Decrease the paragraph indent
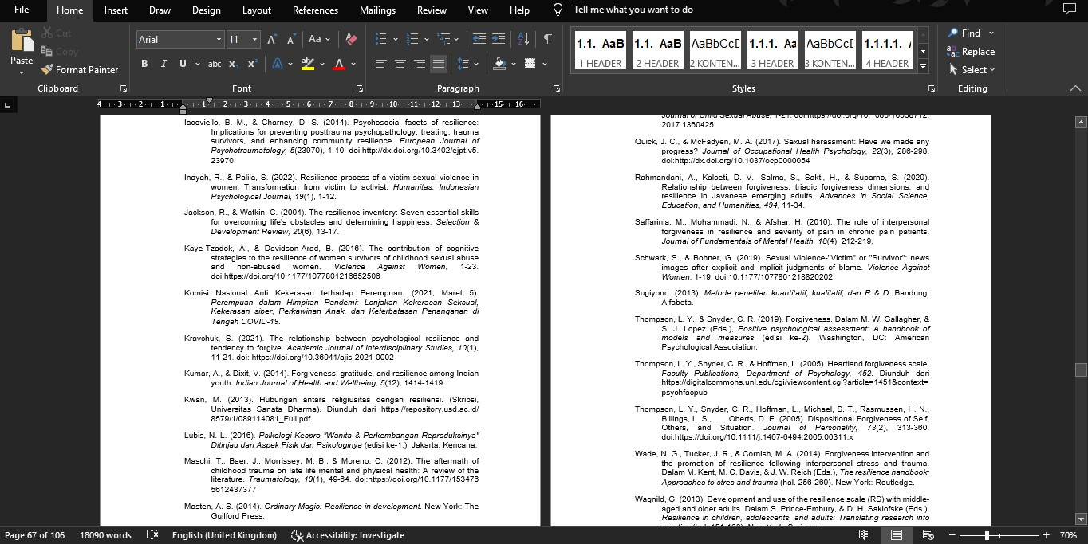 [479, 39]
